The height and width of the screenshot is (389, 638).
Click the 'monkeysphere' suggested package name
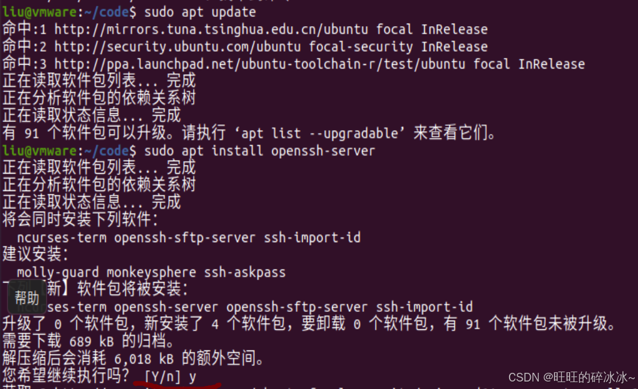click(151, 273)
